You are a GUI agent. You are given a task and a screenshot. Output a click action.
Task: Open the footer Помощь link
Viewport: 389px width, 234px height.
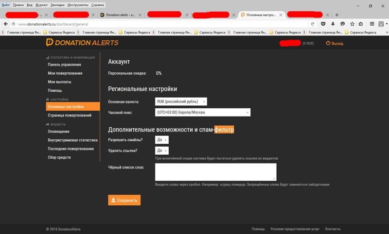[258, 229]
